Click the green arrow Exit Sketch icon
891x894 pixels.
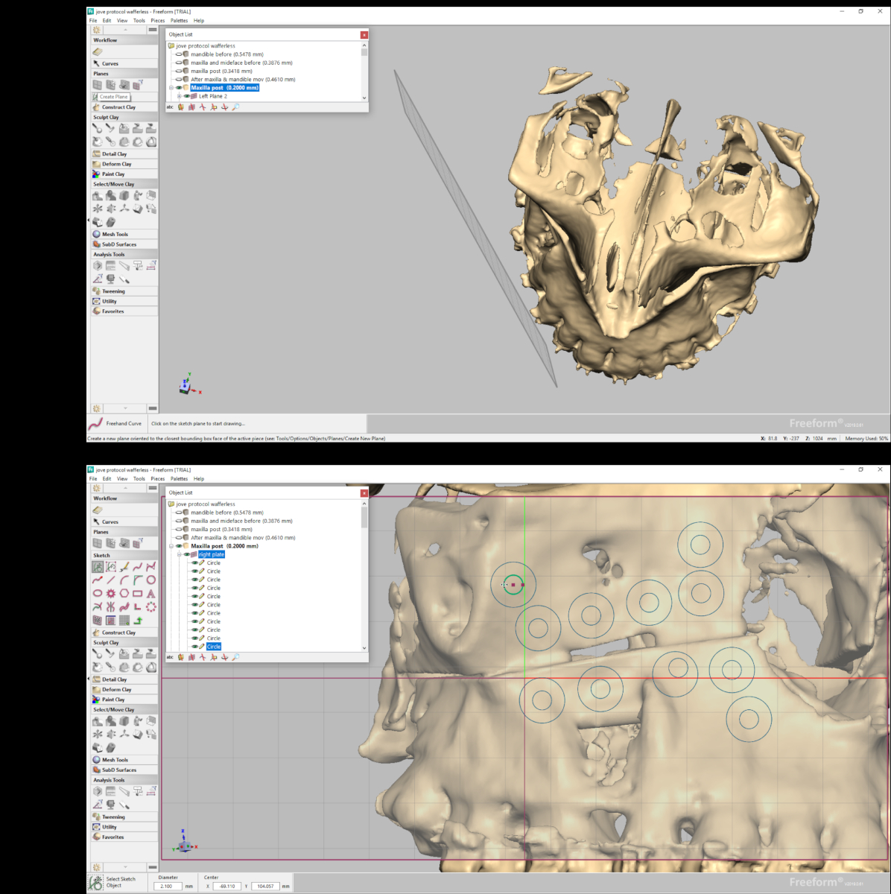[138, 620]
